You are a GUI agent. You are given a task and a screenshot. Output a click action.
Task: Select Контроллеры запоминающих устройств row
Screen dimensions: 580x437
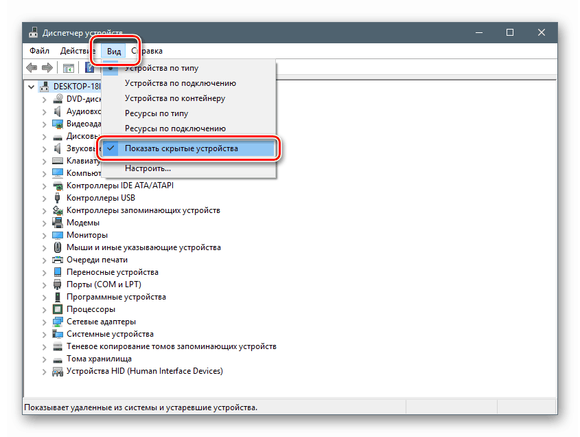coord(143,210)
